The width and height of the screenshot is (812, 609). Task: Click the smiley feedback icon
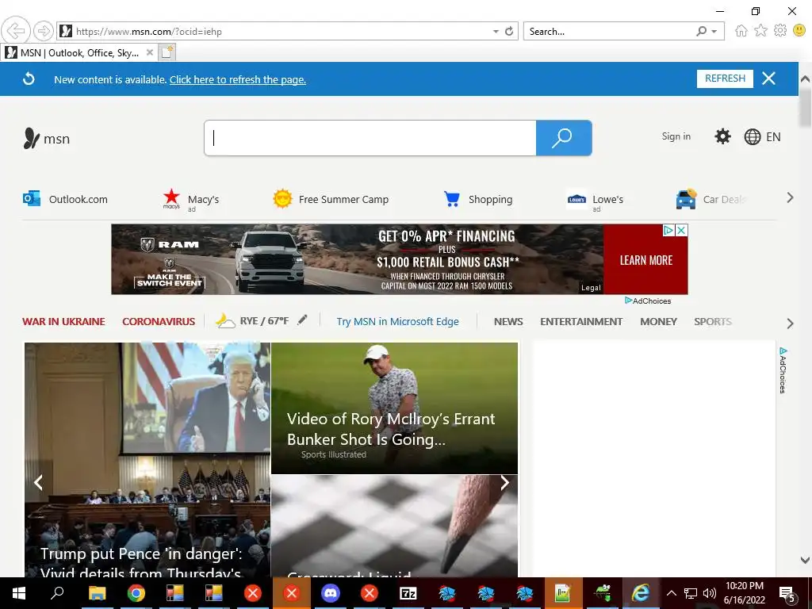[x=799, y=31]
